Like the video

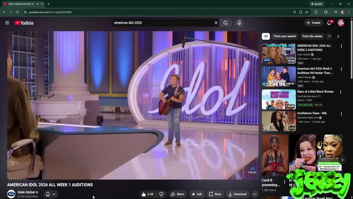[148, 194]
